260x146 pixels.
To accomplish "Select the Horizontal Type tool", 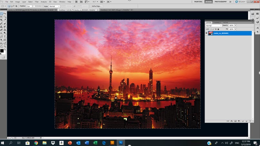I will point(5,37).
